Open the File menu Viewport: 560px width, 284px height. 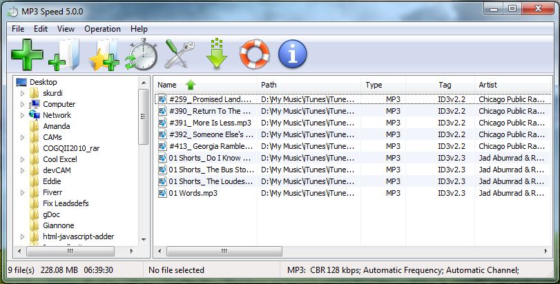point(18,29)
